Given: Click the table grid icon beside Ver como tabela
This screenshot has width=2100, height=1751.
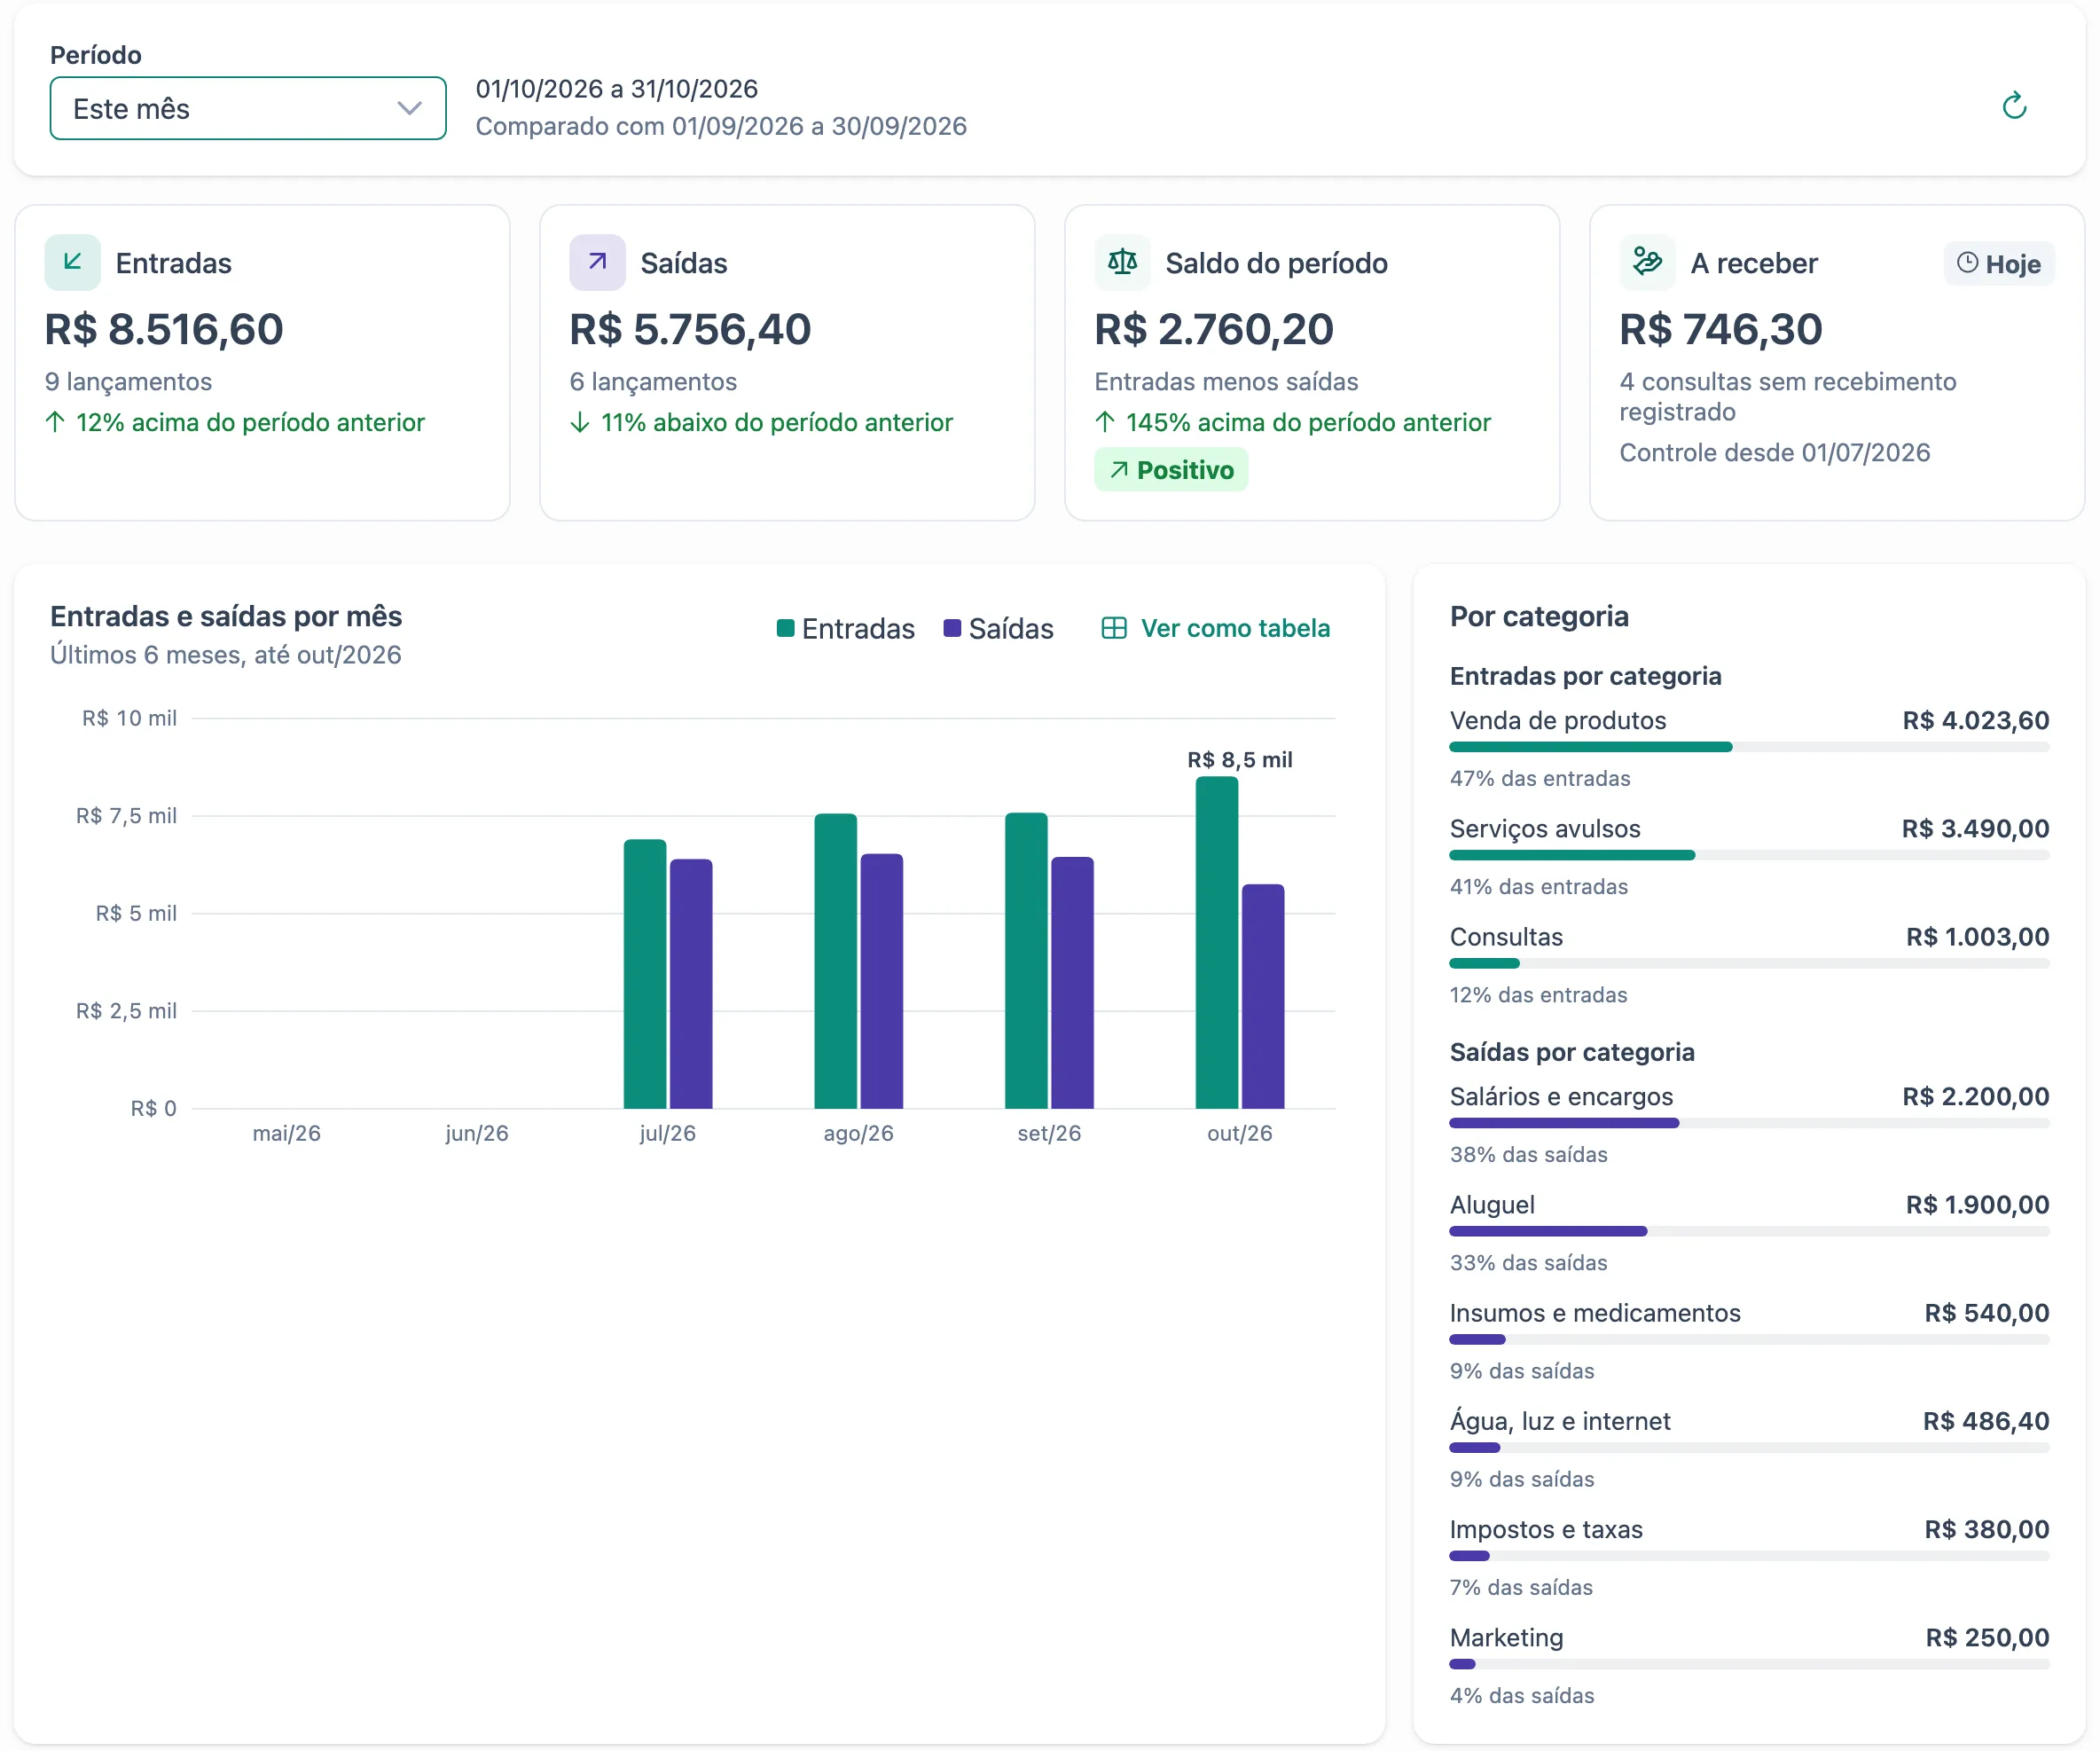Looking at the screenshot, I should click(x=1113, y=628).
